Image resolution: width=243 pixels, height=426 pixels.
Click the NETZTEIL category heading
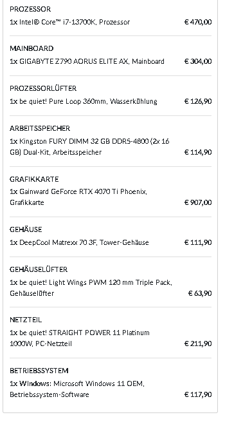tap(26, 320)
